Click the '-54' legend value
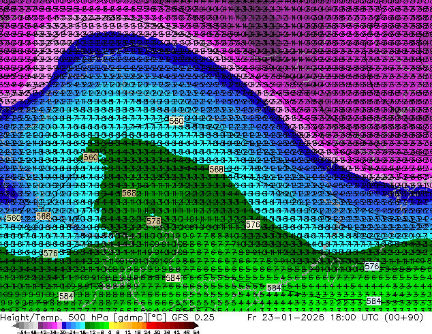 pyautogui.click(x=22, y=332)
